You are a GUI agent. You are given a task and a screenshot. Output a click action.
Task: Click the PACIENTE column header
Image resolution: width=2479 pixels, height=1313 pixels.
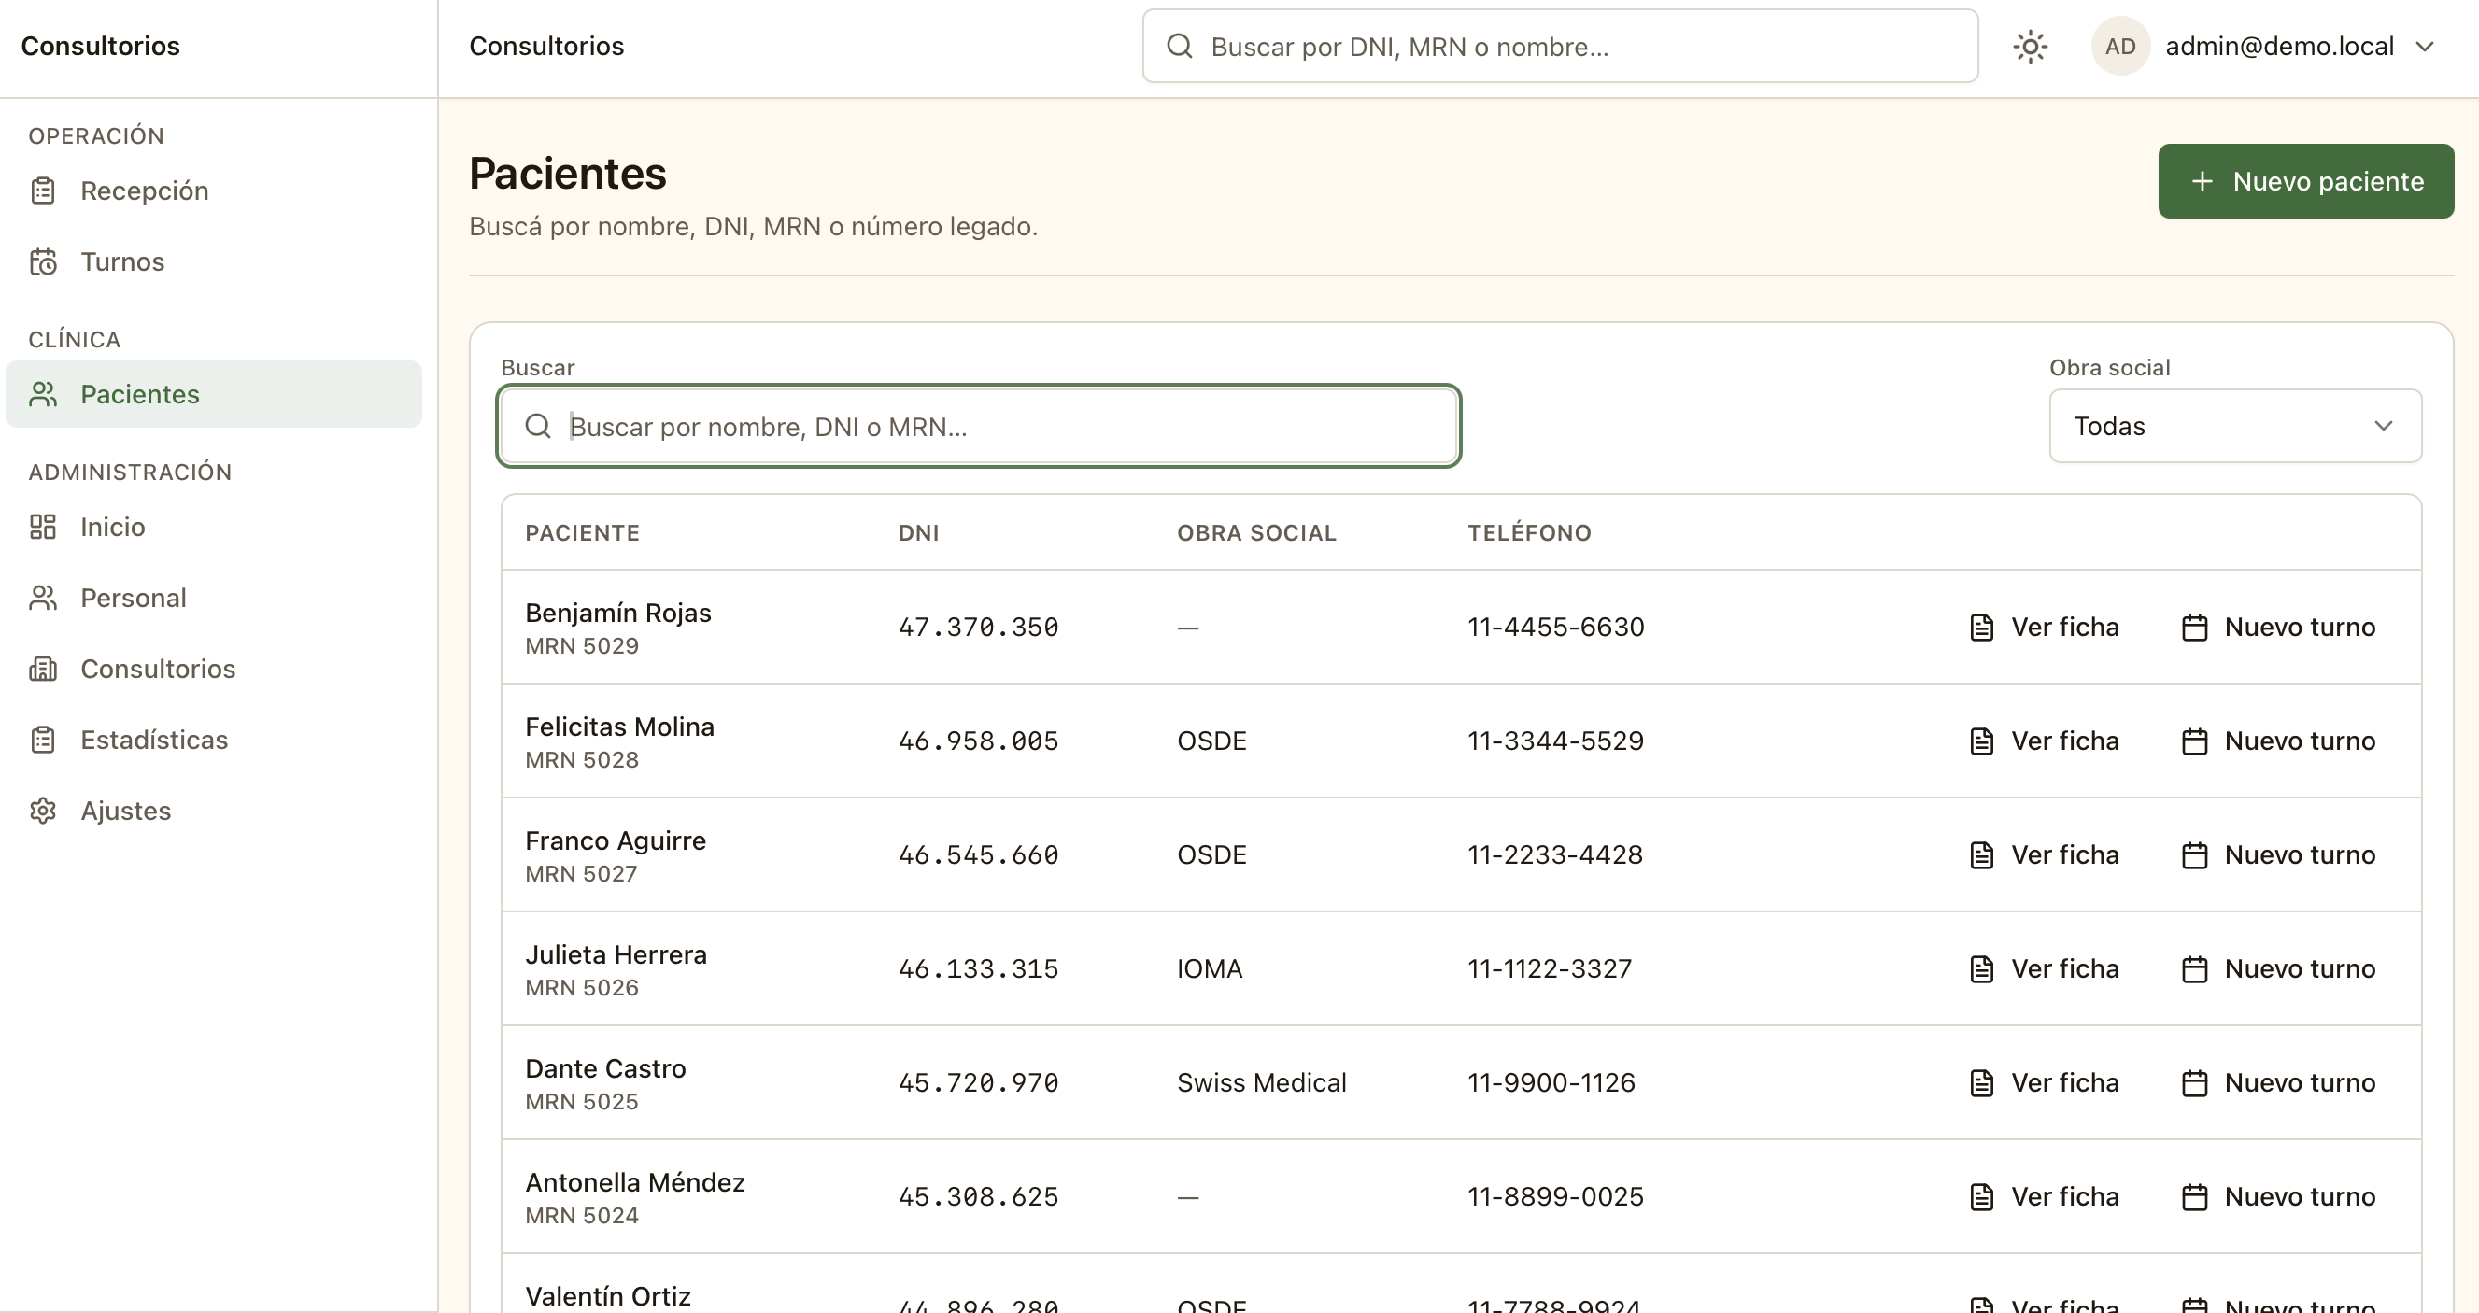582,533
